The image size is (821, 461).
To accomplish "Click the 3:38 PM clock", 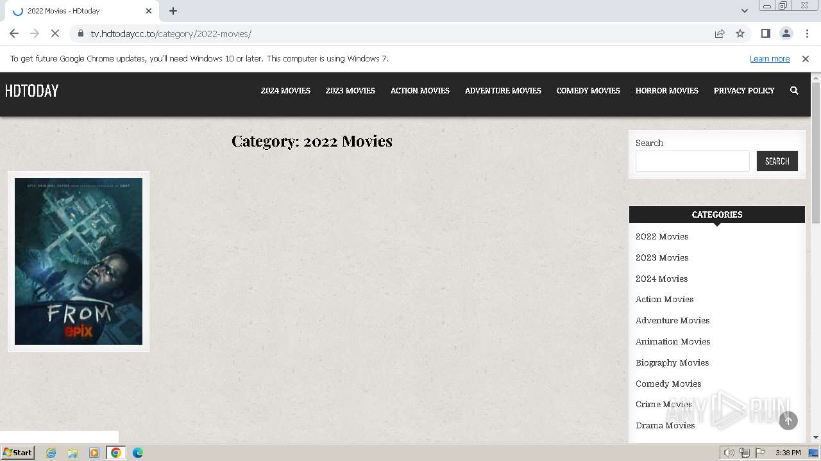I will (x=788, y=453).
